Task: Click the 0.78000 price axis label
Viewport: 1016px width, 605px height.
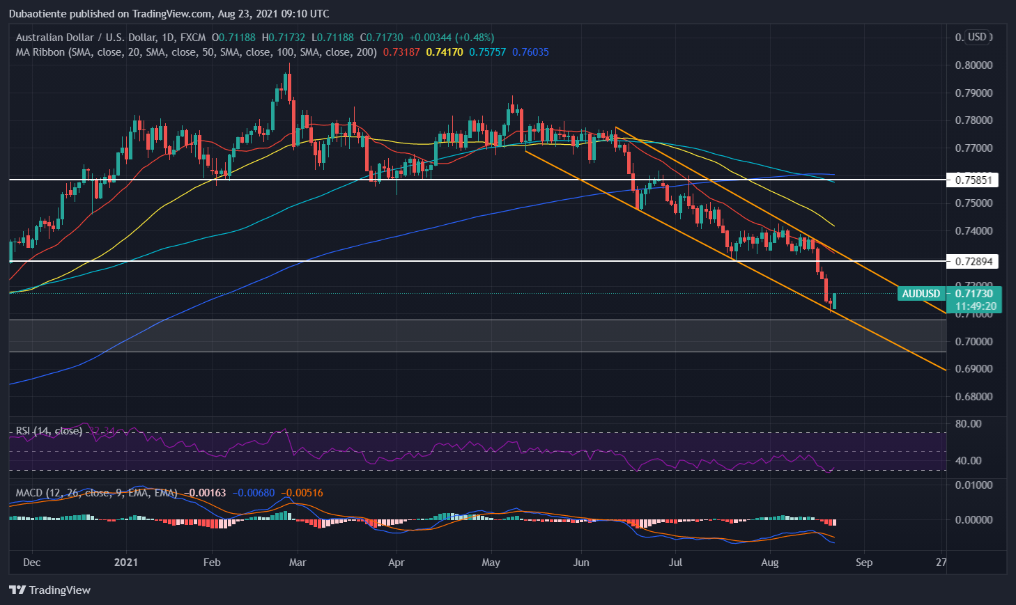Action: [973, 120]
